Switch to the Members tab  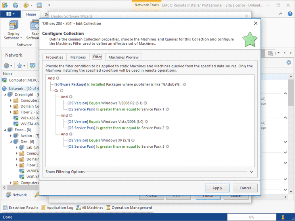point(78,57)
